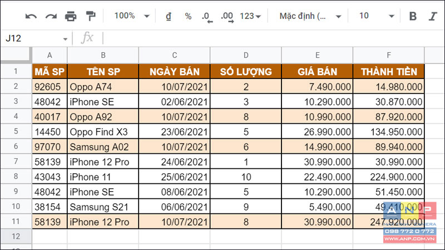Image resolution: width=445 pixels, height=250 pixels.
Task: Click the select-all corner box
Action: pos(16,55)
